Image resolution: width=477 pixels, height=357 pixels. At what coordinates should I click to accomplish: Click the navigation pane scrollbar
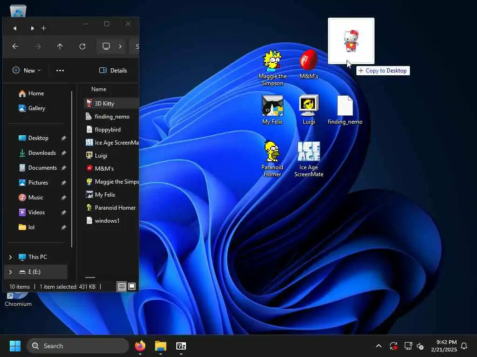point(72,169)
